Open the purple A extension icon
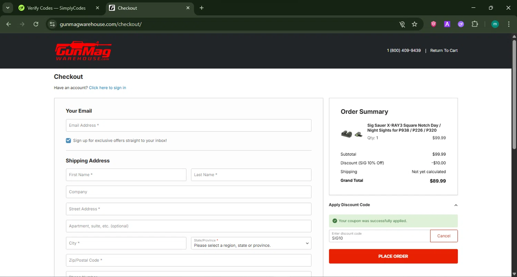Viewport: 517px width, 277px height. pyautogui.click(x=447, y=24)
